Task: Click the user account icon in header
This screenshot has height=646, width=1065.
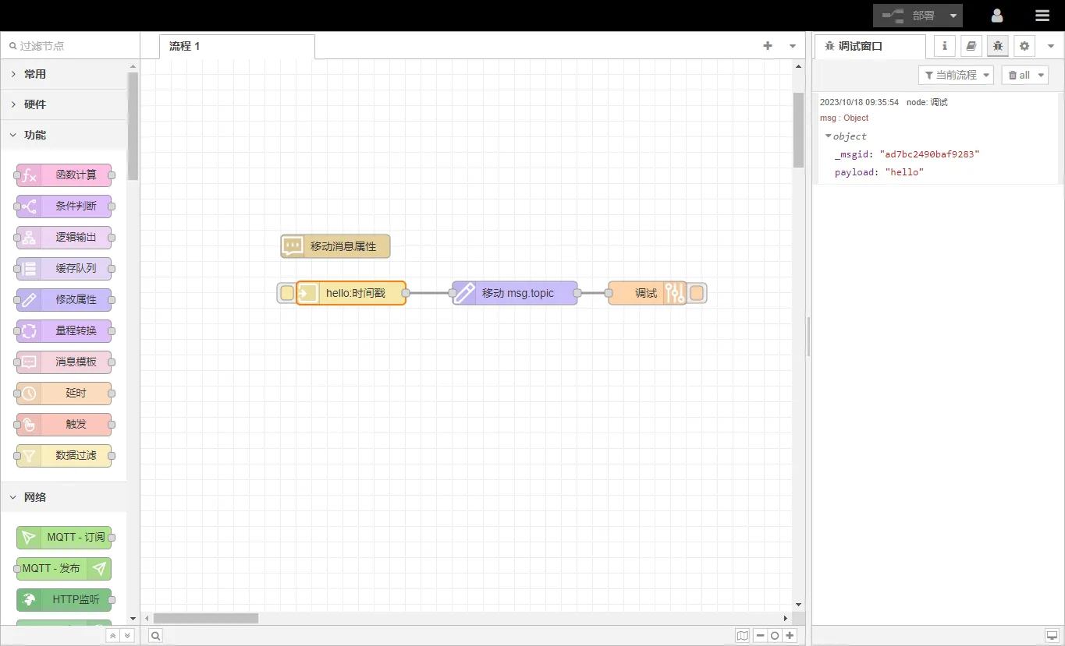Action: pyautogui.click(x=997, y=16)
